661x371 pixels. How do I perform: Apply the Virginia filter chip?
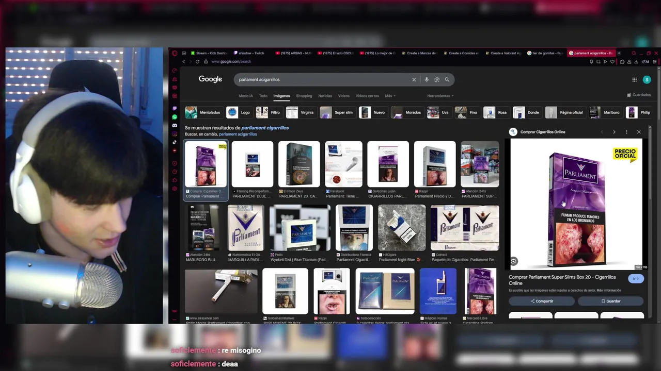pos(301,112)
